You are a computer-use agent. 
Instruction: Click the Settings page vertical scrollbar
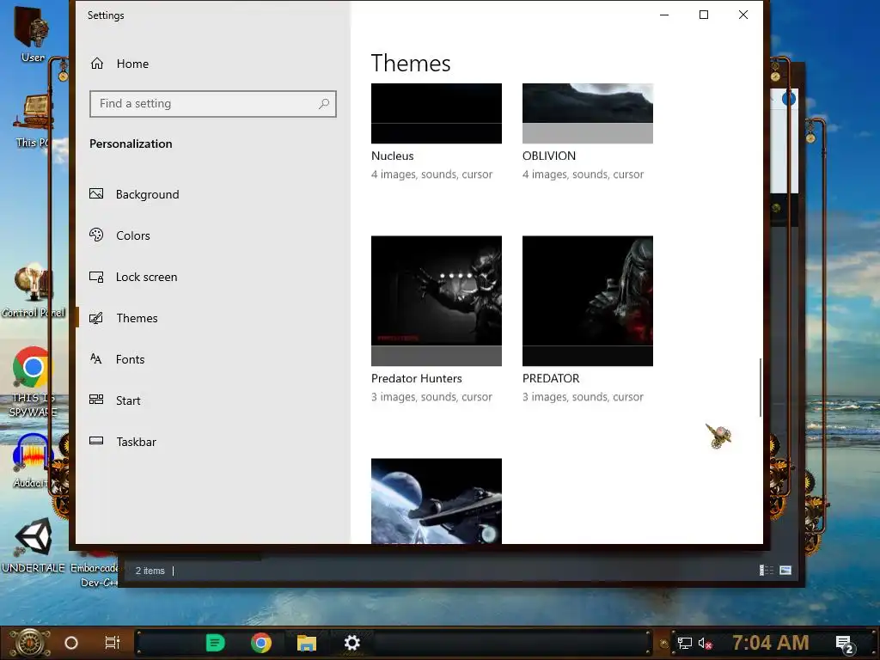point(761,388)
